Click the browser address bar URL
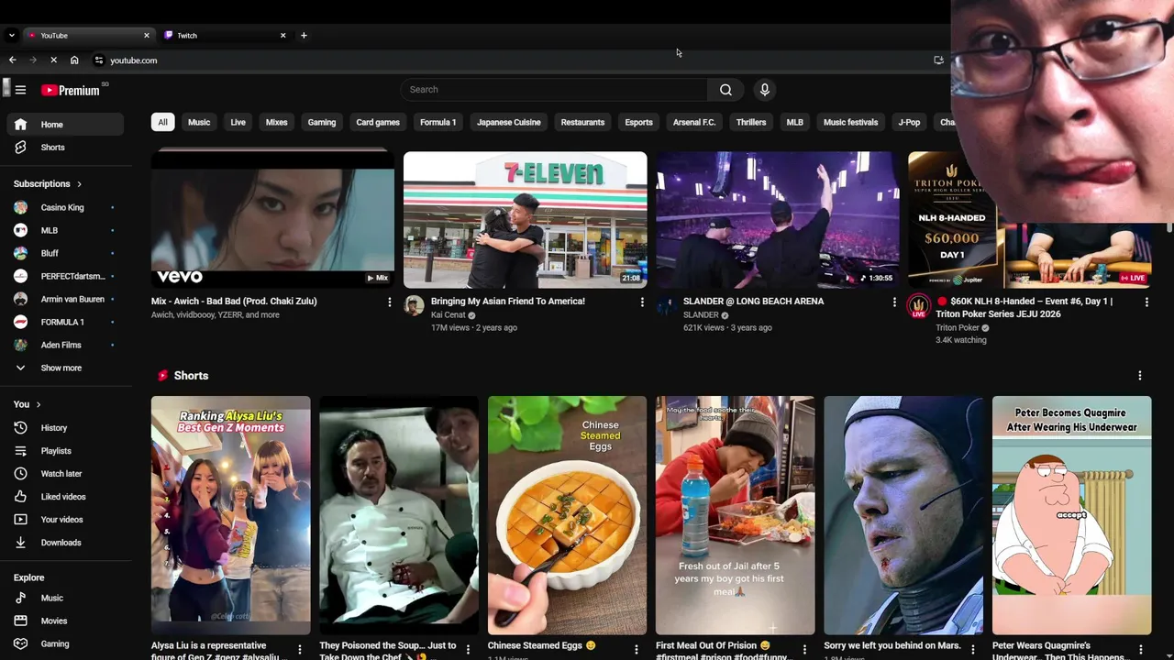This screenshot has height=660, width=1174. pos(134,60)
